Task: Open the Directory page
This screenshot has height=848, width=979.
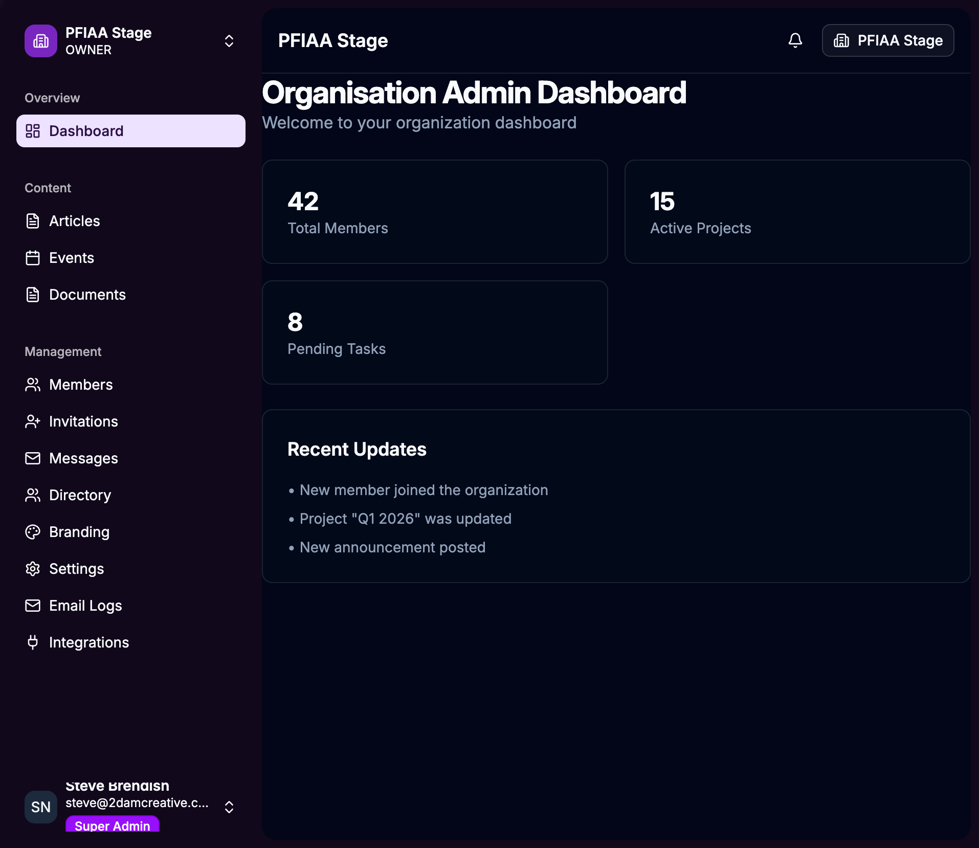Action: pyautogui.click(x=131, y=495)
